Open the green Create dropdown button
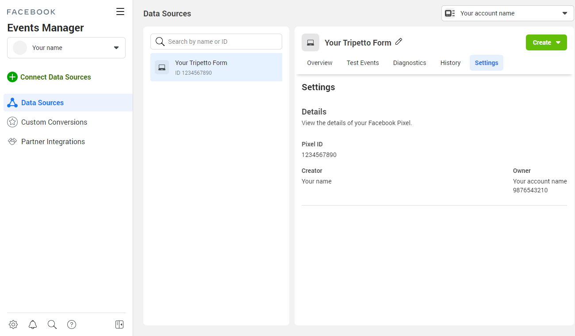 [546, 42]
